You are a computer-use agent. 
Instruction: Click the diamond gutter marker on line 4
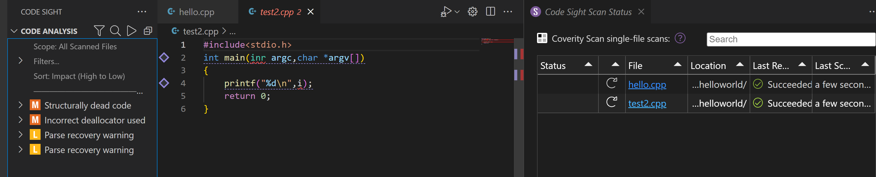[x=164, y=83]
